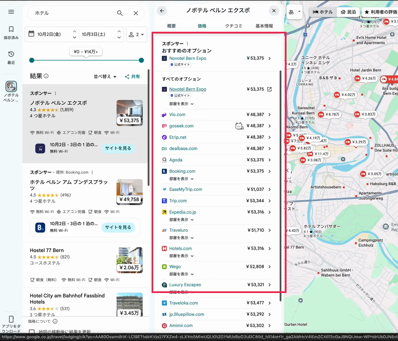Open sponsor menu in price panel
The image size is (398, 341).
tap(187, 44)
